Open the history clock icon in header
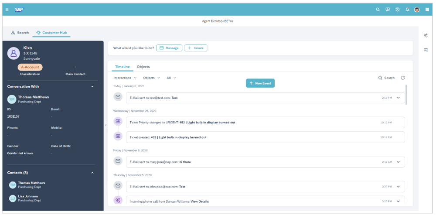436x215 pixels. click(x=397, y=10)
